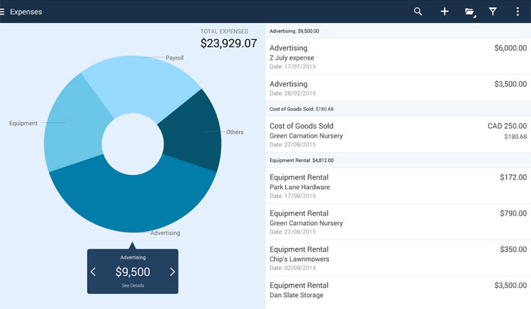Click the Cost of Goods Sold: $180.68 header
Viewport: 531px width, 309px height.
pyautogui.click(x=398, y=109)
